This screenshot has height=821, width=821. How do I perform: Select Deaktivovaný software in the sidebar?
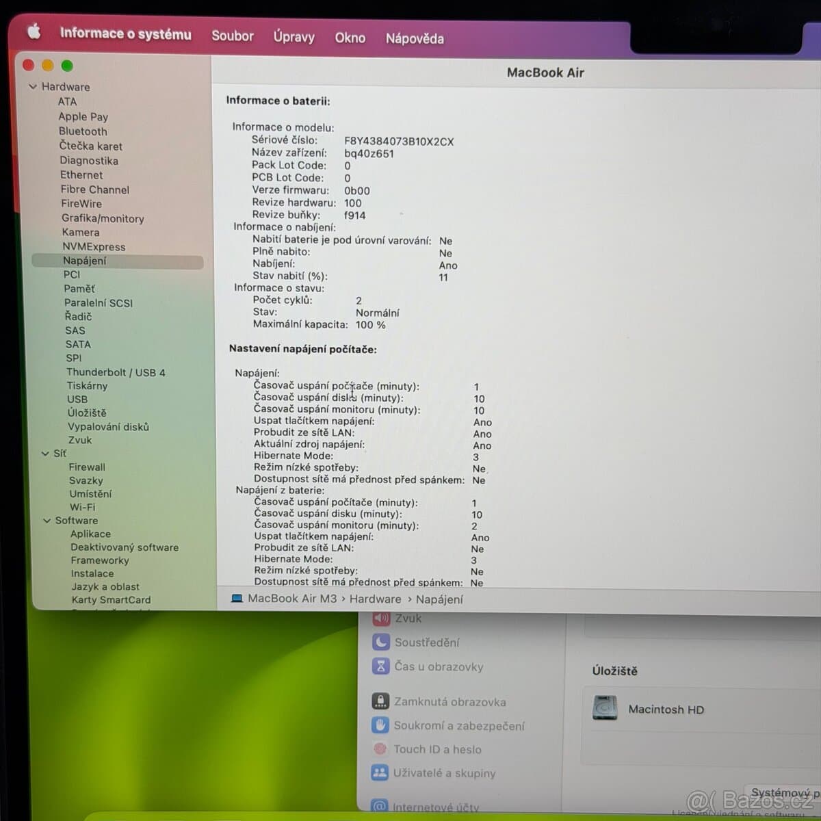pyautogui.click(x=125, y=547)
